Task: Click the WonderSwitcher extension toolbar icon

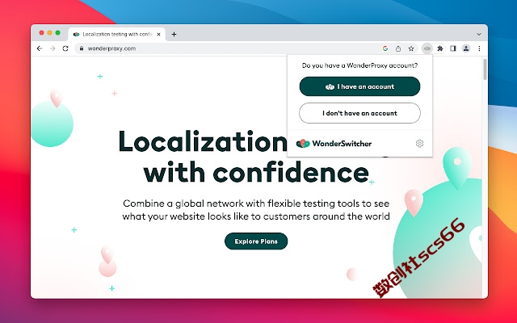Action: 427,48
